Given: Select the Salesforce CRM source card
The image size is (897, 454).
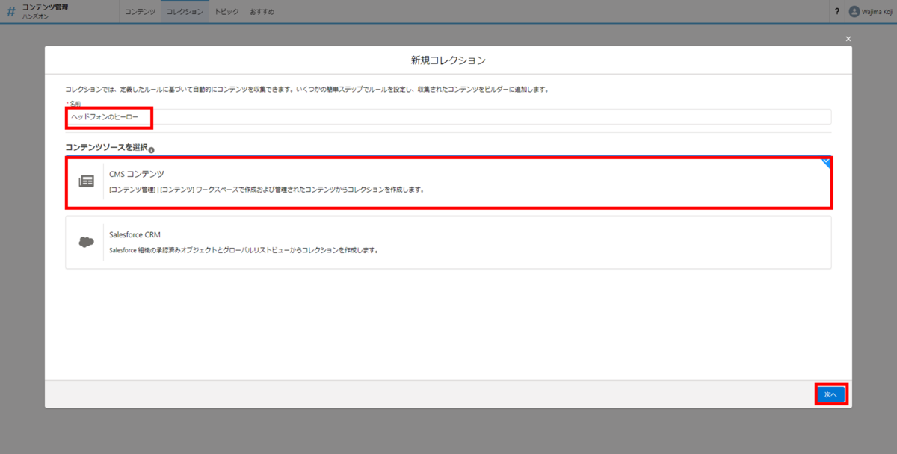Looking at the screenshot, I should (449, 242).
